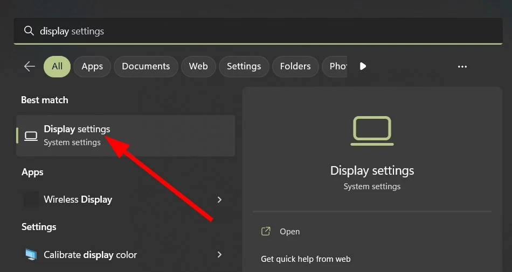The image size is (512, 272).
Task: Click the Calibrate display color monitor icon
Action: 31,255
